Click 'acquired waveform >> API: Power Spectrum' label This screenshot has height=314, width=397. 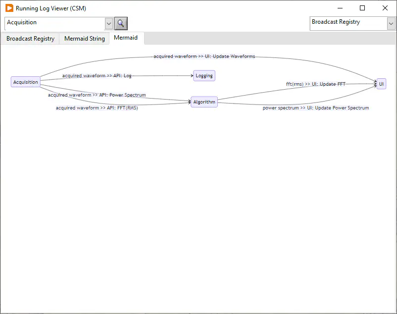point(97,95)
